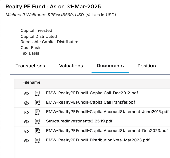170x158 pixels.
Task: Download CapitalAccountStatement-June2015.pdf using download icon
Action: pos(37,112)
